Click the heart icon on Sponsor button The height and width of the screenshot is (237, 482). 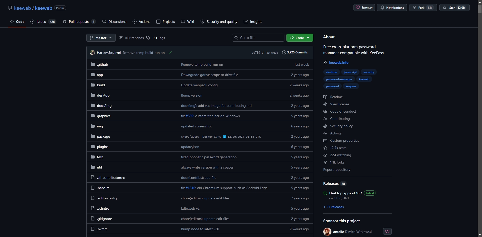358,8
